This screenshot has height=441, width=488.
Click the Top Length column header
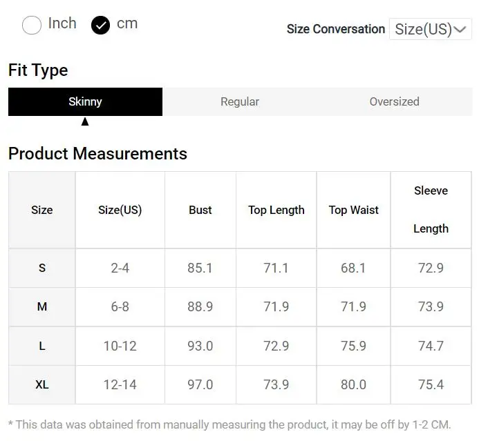coord(276,210)
